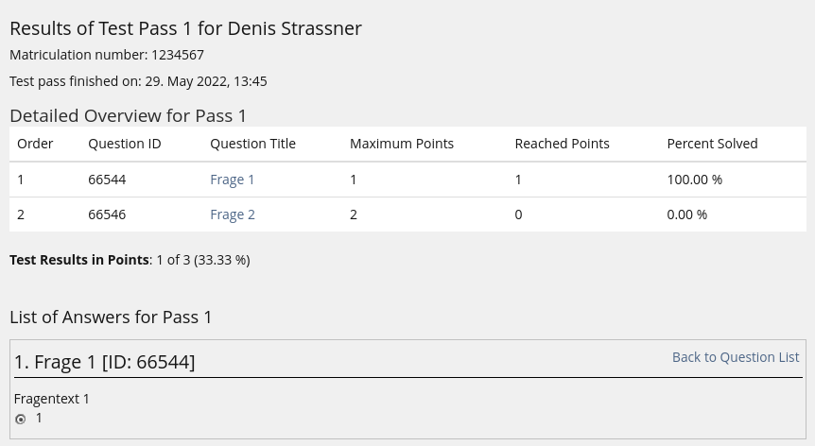Open the Frage 2 question link
Viewport: 815px width, 446px height.
coord(232,214)
